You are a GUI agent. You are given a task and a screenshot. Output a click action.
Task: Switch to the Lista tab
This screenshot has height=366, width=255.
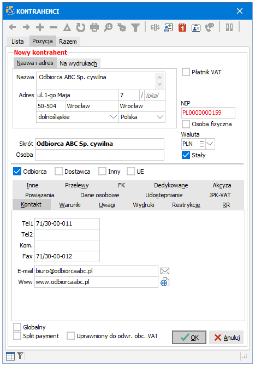pyautogui.click(x=17, y=42)
